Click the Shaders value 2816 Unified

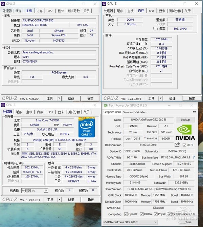point(137,164)
